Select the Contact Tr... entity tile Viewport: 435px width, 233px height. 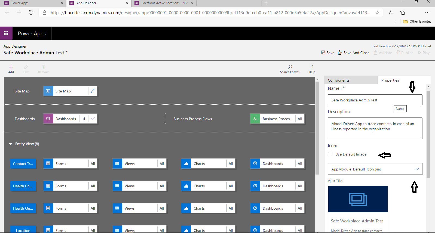pyautogui.click(x=23, y=163)
